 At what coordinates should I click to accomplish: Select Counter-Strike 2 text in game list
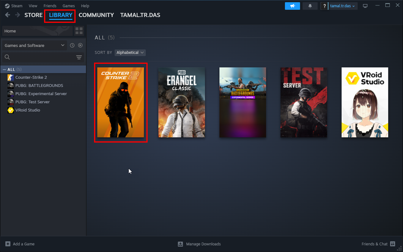(x=31, y=77)
